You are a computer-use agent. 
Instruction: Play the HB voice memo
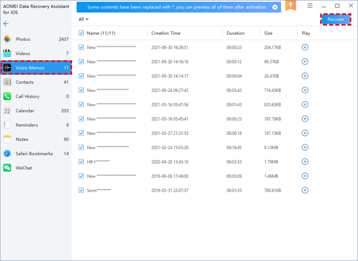tap(305, 162)
